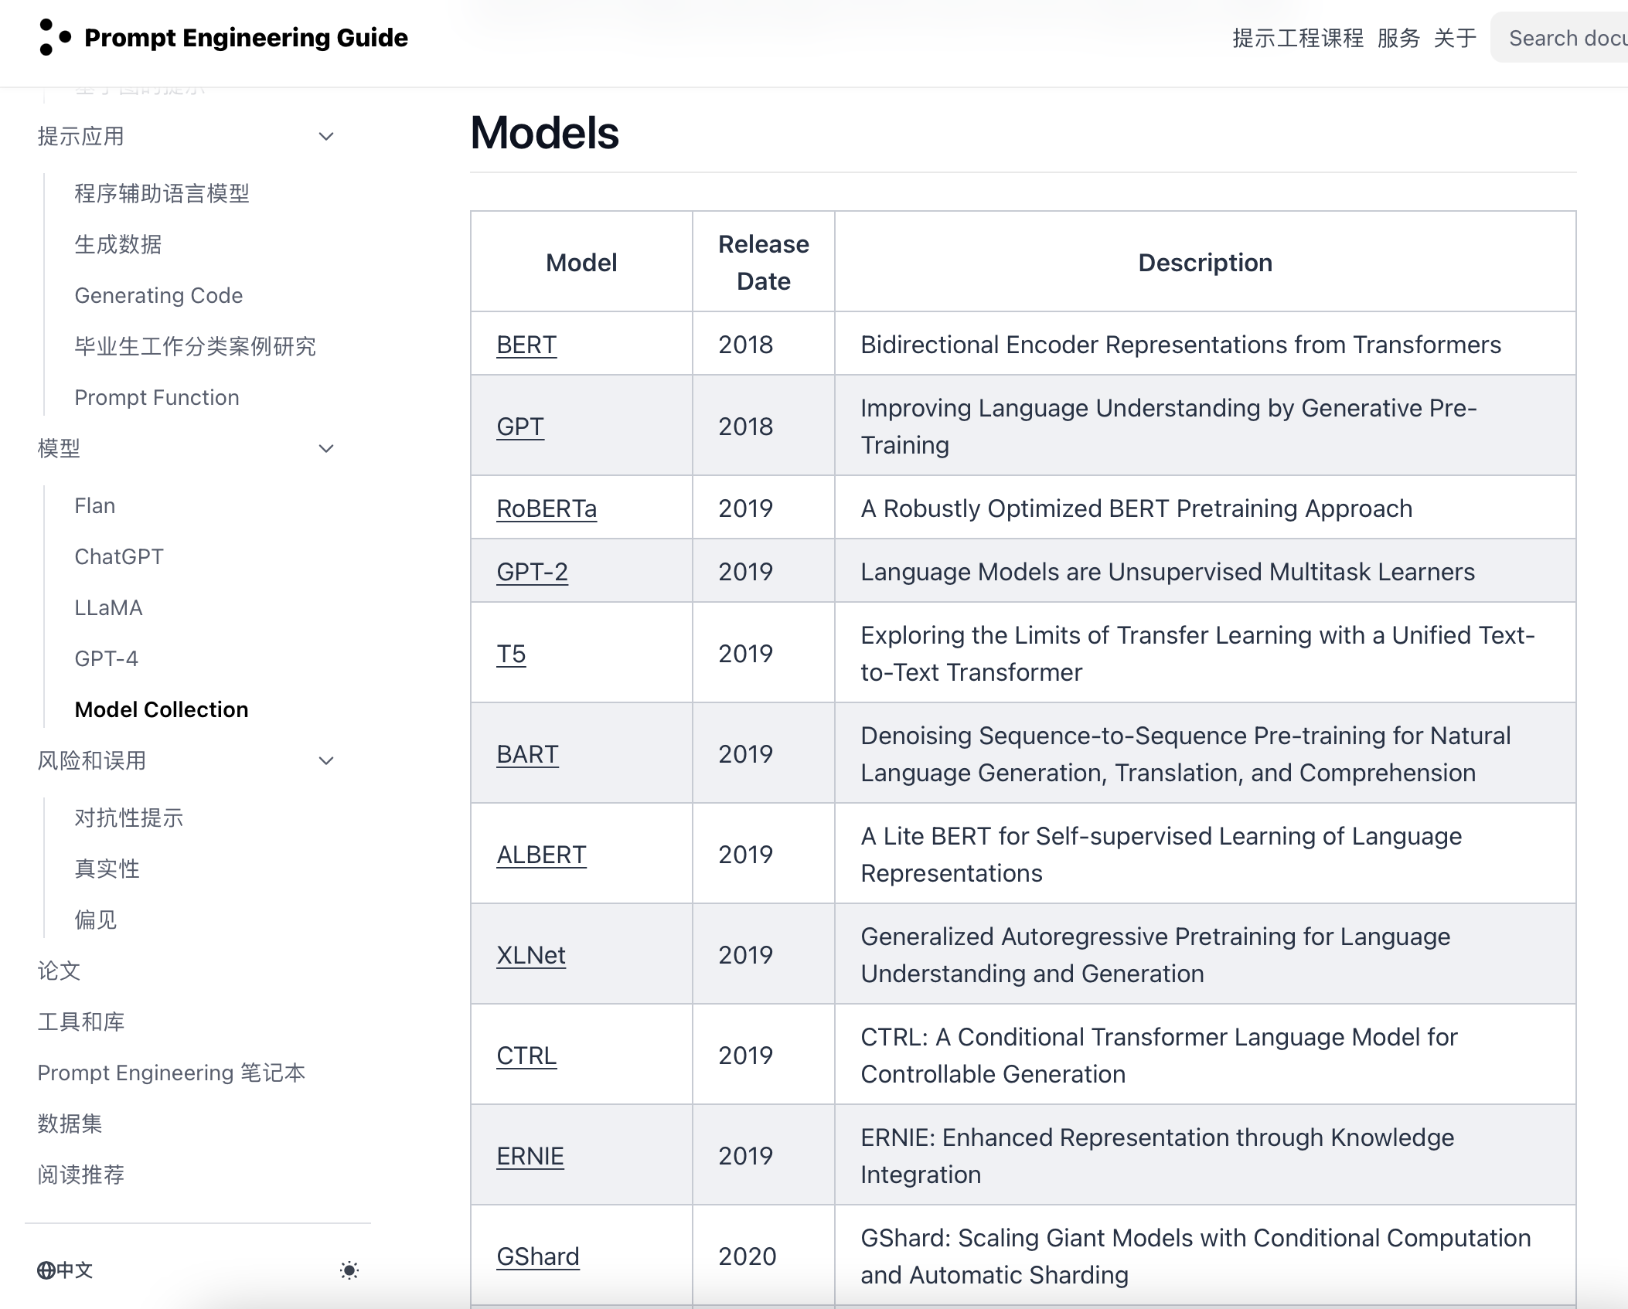Toggle the light/dark theme sun icon

point(349,1270)
